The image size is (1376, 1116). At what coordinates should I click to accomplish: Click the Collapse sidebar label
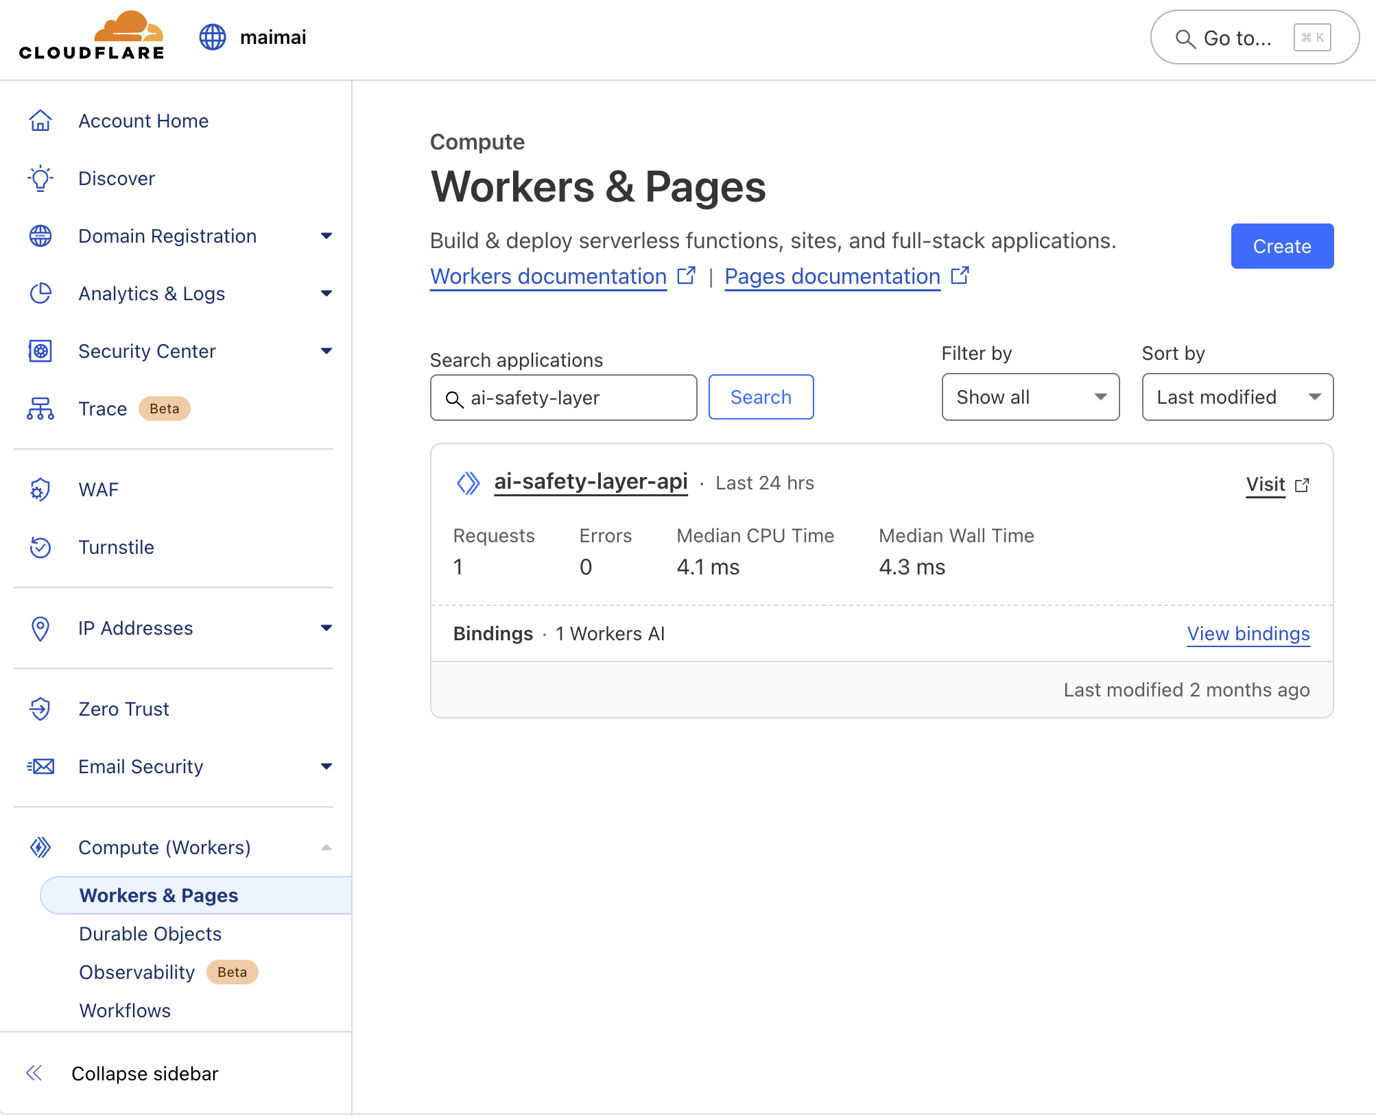[x=145, y=1073]
